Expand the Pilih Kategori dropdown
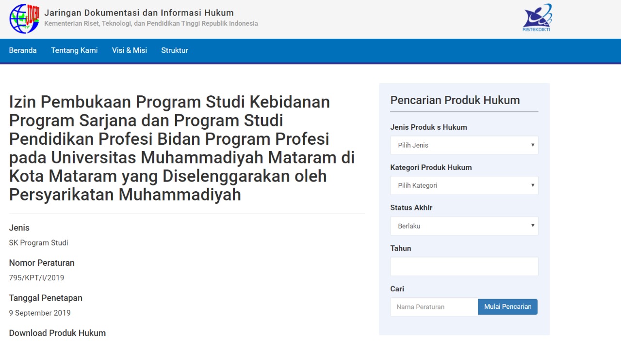 coord(464,185)
